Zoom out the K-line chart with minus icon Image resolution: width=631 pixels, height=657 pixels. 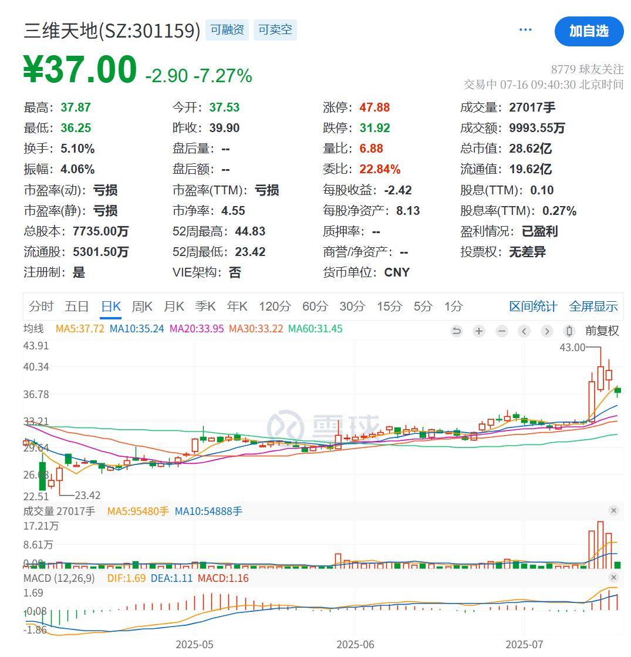click(501, 331)
